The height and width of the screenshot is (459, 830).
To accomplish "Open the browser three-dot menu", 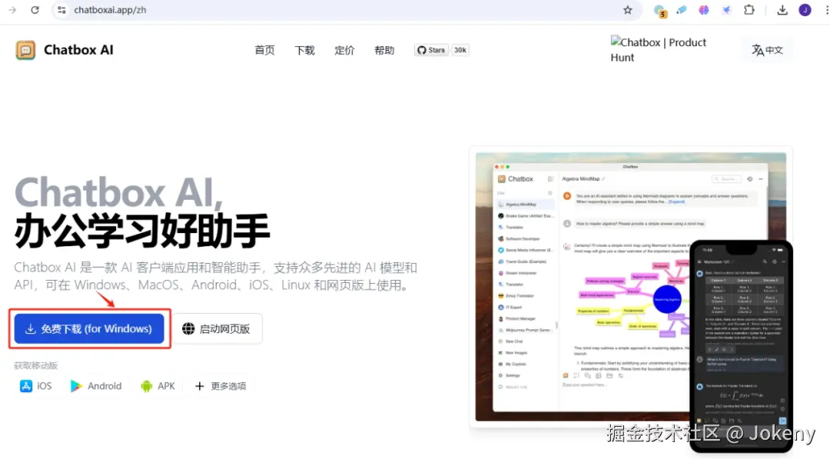I will [x=826, y=10].
